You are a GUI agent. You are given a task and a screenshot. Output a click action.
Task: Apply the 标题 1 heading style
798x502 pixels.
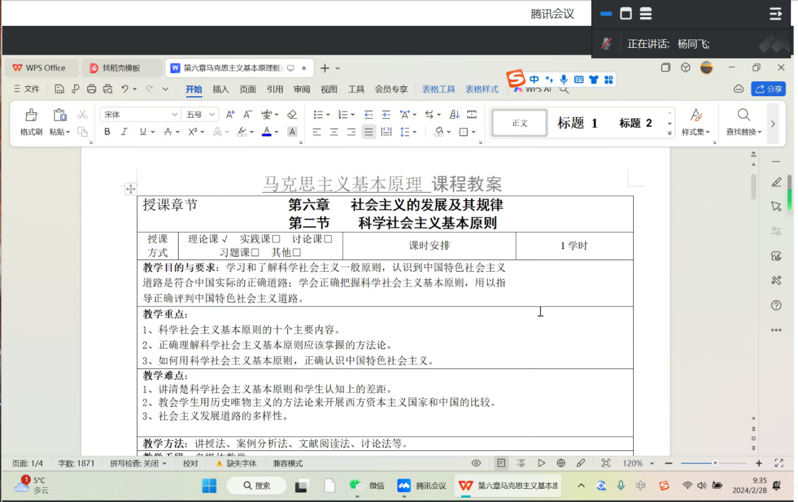coord(577,123)
